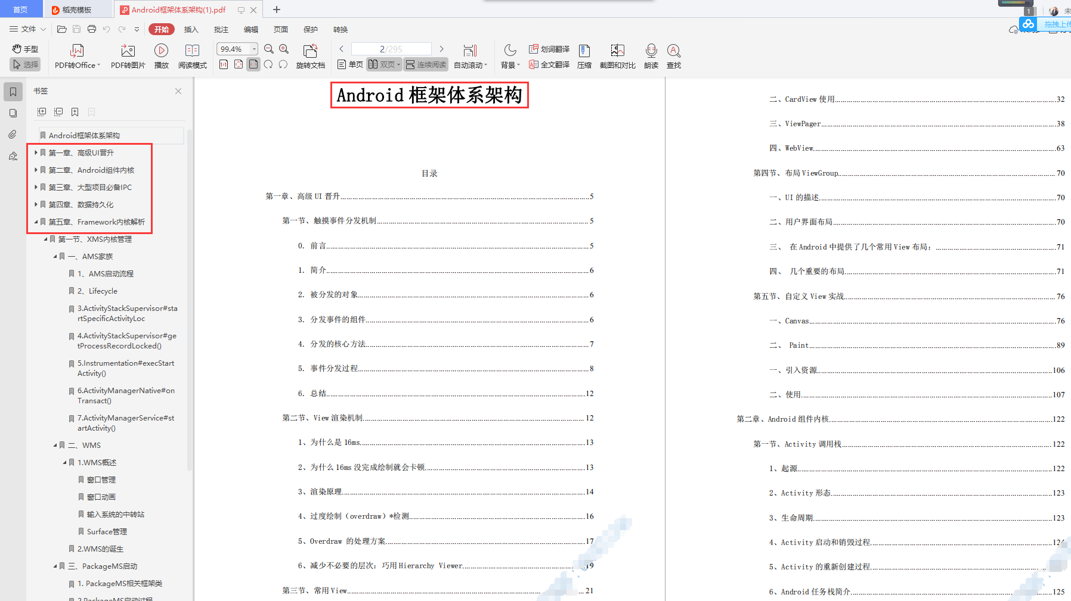Toggle fit-width view button

[x=253, y=64]
